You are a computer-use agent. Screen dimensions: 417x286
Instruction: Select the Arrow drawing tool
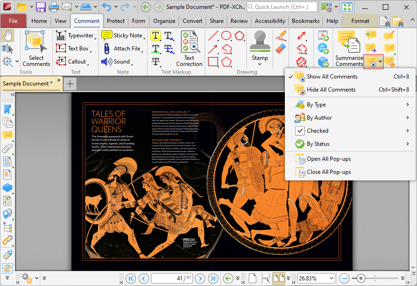213,49
